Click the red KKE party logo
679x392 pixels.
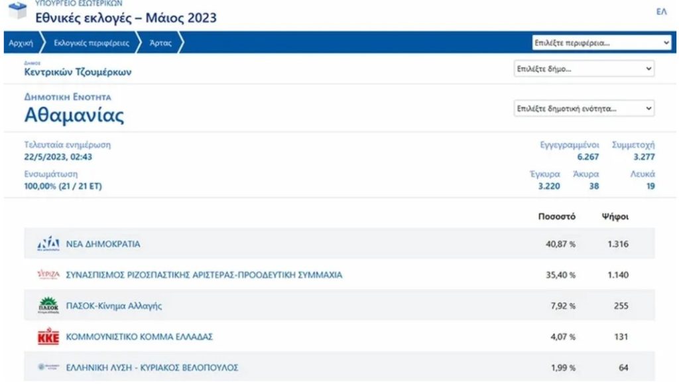coord(48,337)
